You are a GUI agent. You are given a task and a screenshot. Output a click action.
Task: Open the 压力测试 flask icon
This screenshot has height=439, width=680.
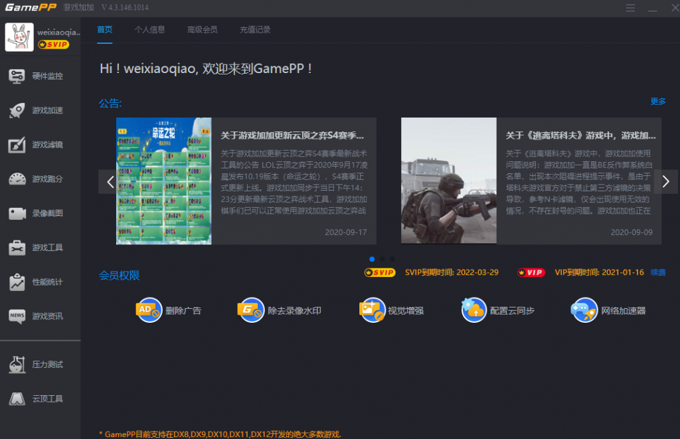17,365
